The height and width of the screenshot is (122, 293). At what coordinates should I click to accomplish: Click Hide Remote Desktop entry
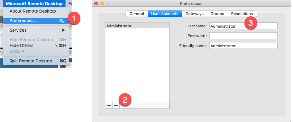36,40
